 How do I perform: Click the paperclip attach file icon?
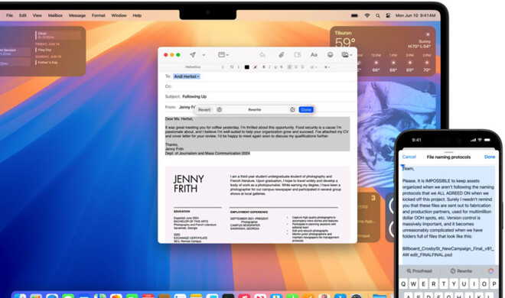coord(281,55)
